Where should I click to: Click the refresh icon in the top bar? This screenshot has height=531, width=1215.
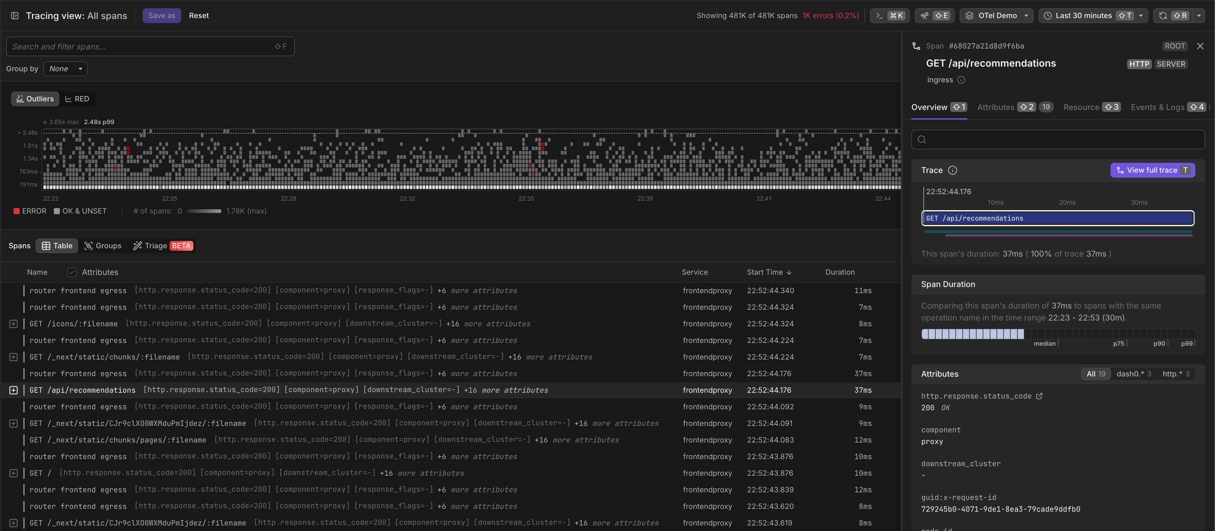[x=1163, y=16]
